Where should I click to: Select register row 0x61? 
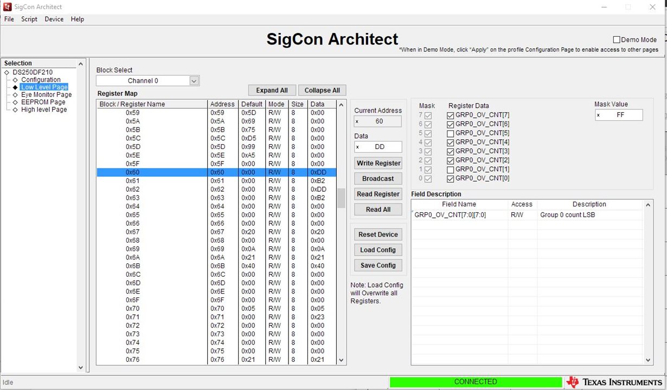pyautogui.click(x=217, y=181)
